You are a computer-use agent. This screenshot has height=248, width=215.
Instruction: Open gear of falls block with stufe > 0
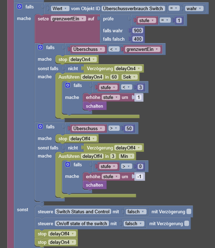(x=68, y=165)
